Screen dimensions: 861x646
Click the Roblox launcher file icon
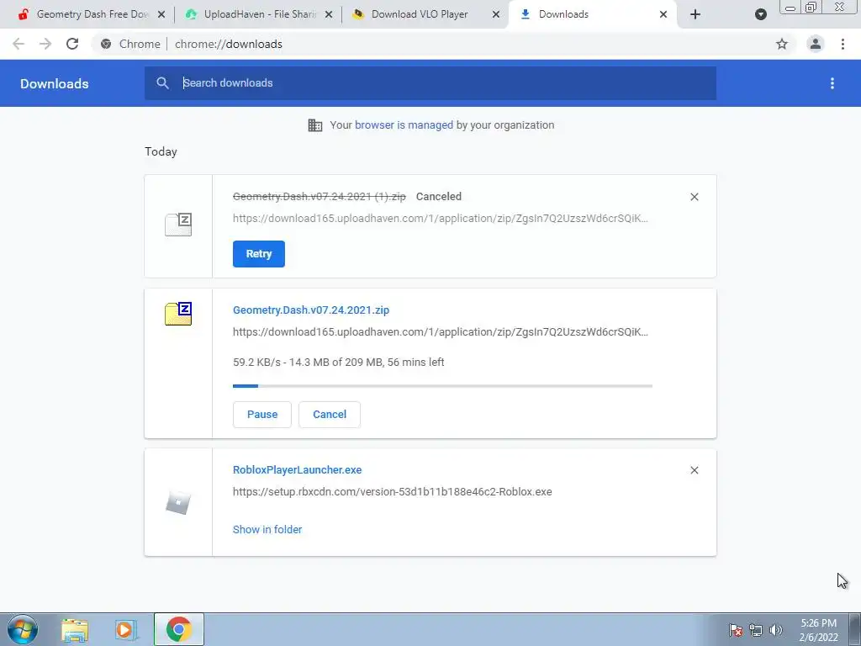coord(178,503)
